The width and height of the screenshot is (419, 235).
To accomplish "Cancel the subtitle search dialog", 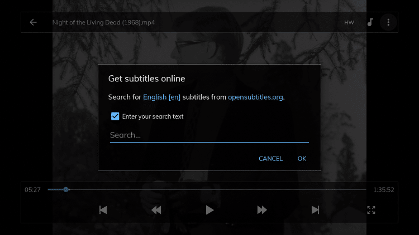I will (271, 159).
